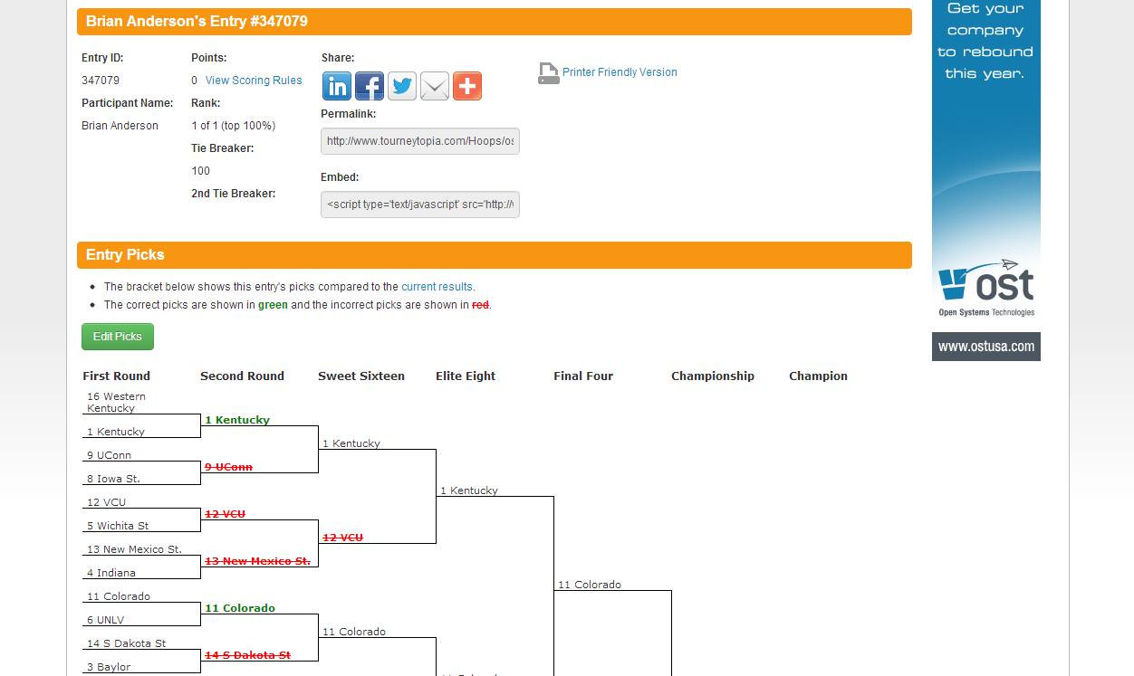Viewport: 1134px width, 676px height.
Task: Click struck-out 12 VCU in Second Round
Action: (x=226, y=514)
